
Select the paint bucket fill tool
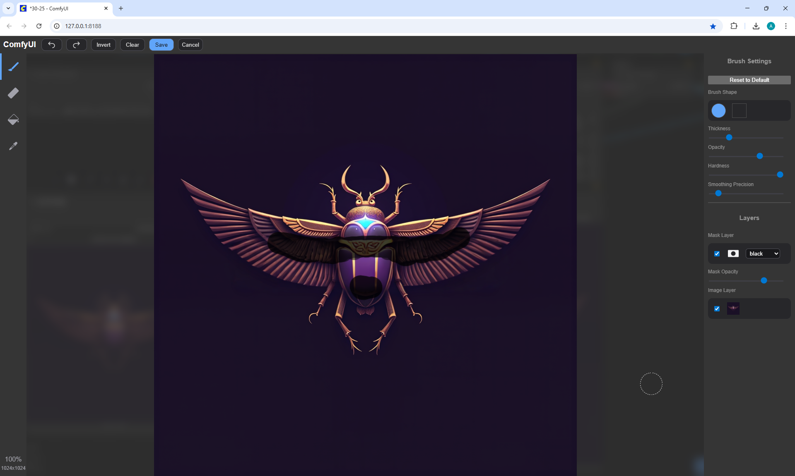[x=13, y=120]
